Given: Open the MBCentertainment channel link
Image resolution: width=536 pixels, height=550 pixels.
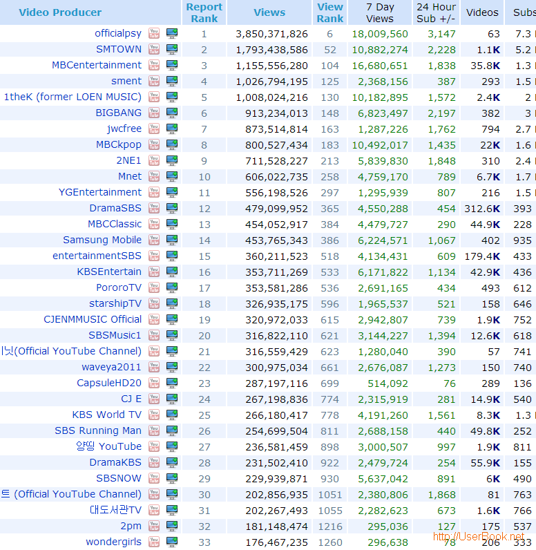Looking at the screenshot, I should [x=97, y=65].
